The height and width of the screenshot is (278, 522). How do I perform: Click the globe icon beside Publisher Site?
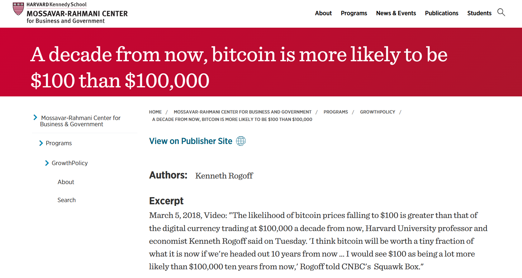tap(241, 141)
